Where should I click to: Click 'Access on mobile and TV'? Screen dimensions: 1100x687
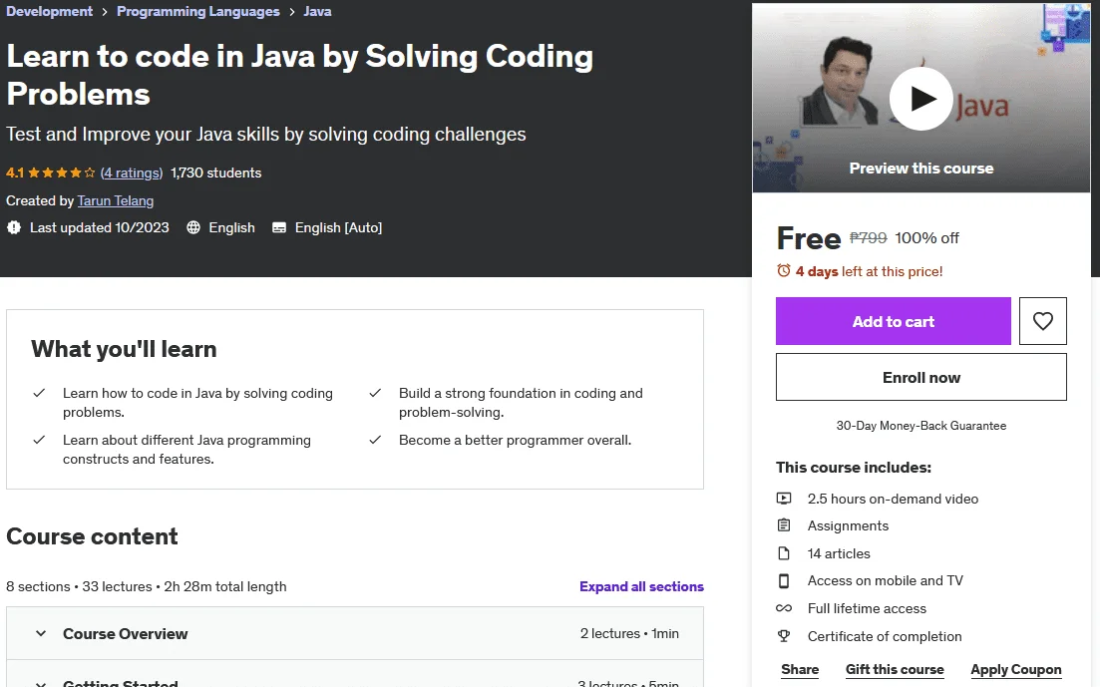pyautogui.click(x=886, y=581)
